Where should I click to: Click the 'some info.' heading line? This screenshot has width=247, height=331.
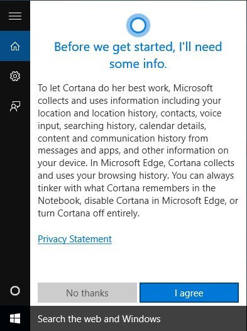pos(138,64)
